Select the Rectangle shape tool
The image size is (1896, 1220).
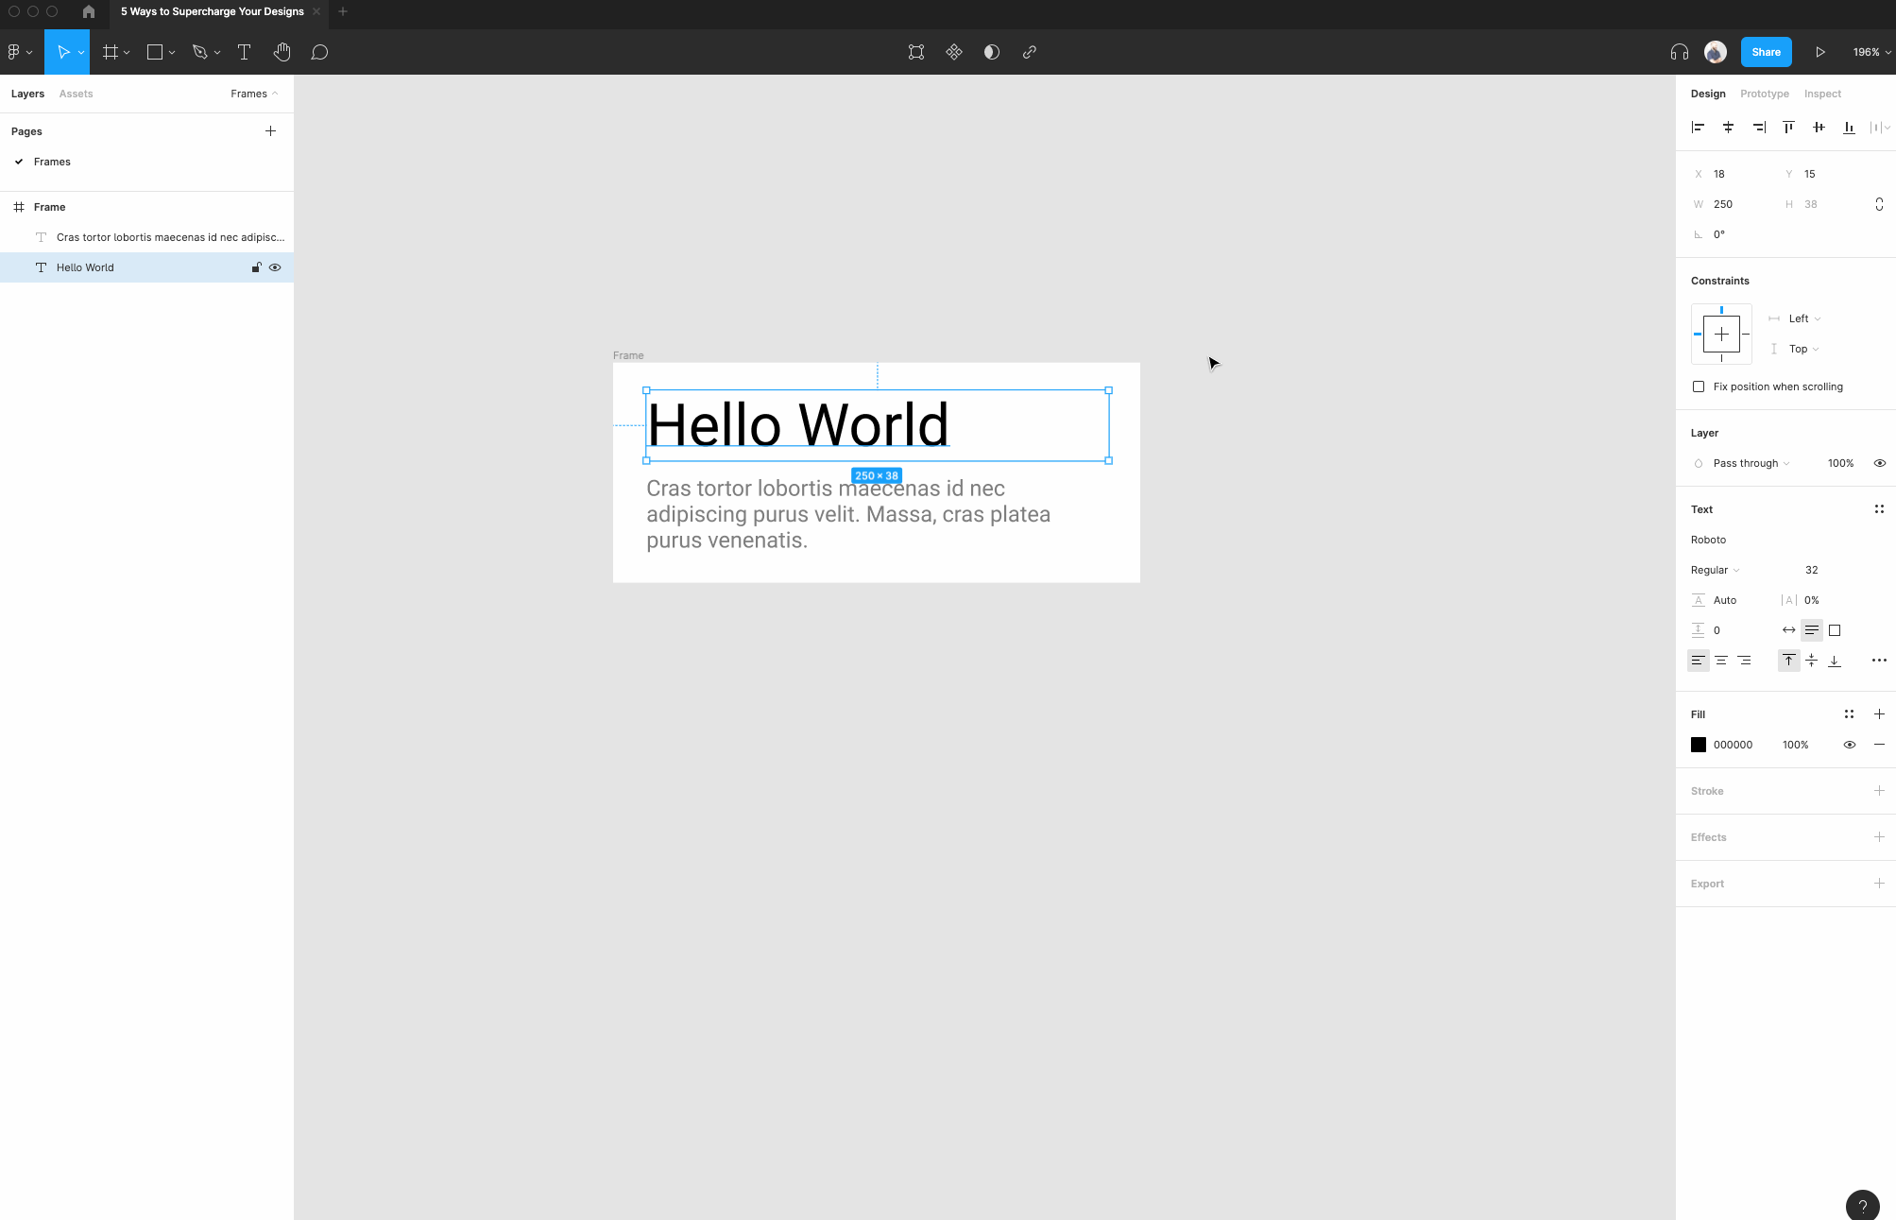click(155, 52)
